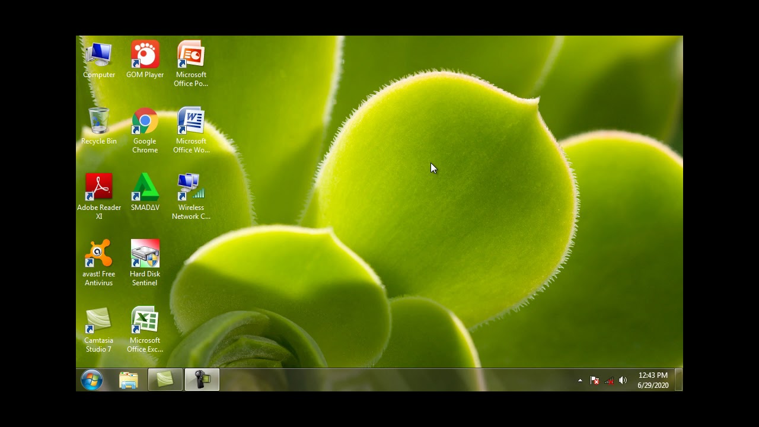Viewport: 759px width, 427px height.
Task: Select the GOM Player shortcut
Action: pyautogui.click(x=145, y=60)
